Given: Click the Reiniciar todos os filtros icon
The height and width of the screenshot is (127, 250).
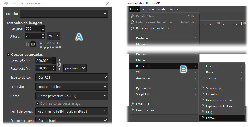Looking at the screenshot, I should pos(133,28).
